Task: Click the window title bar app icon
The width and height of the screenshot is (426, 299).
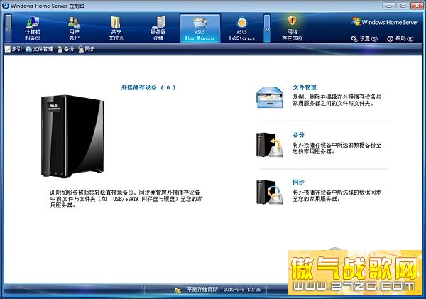Action: (5, 6)
